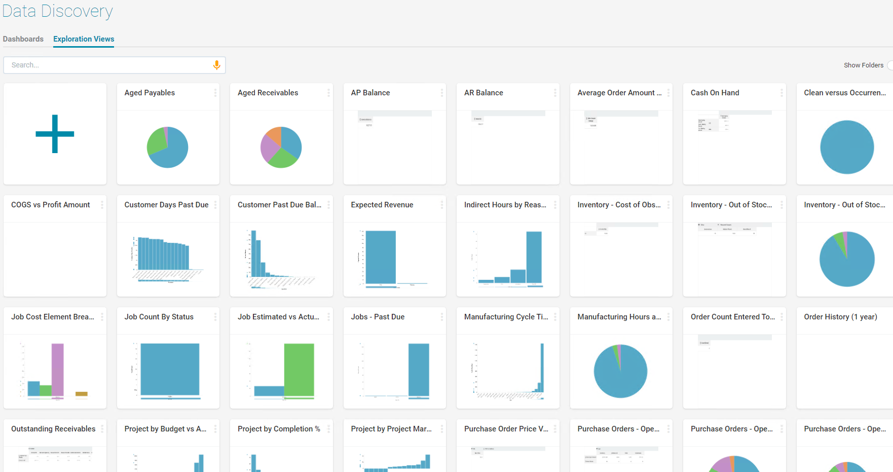Open the Aged Receivables pie chart preview

[x=281, y=147]
